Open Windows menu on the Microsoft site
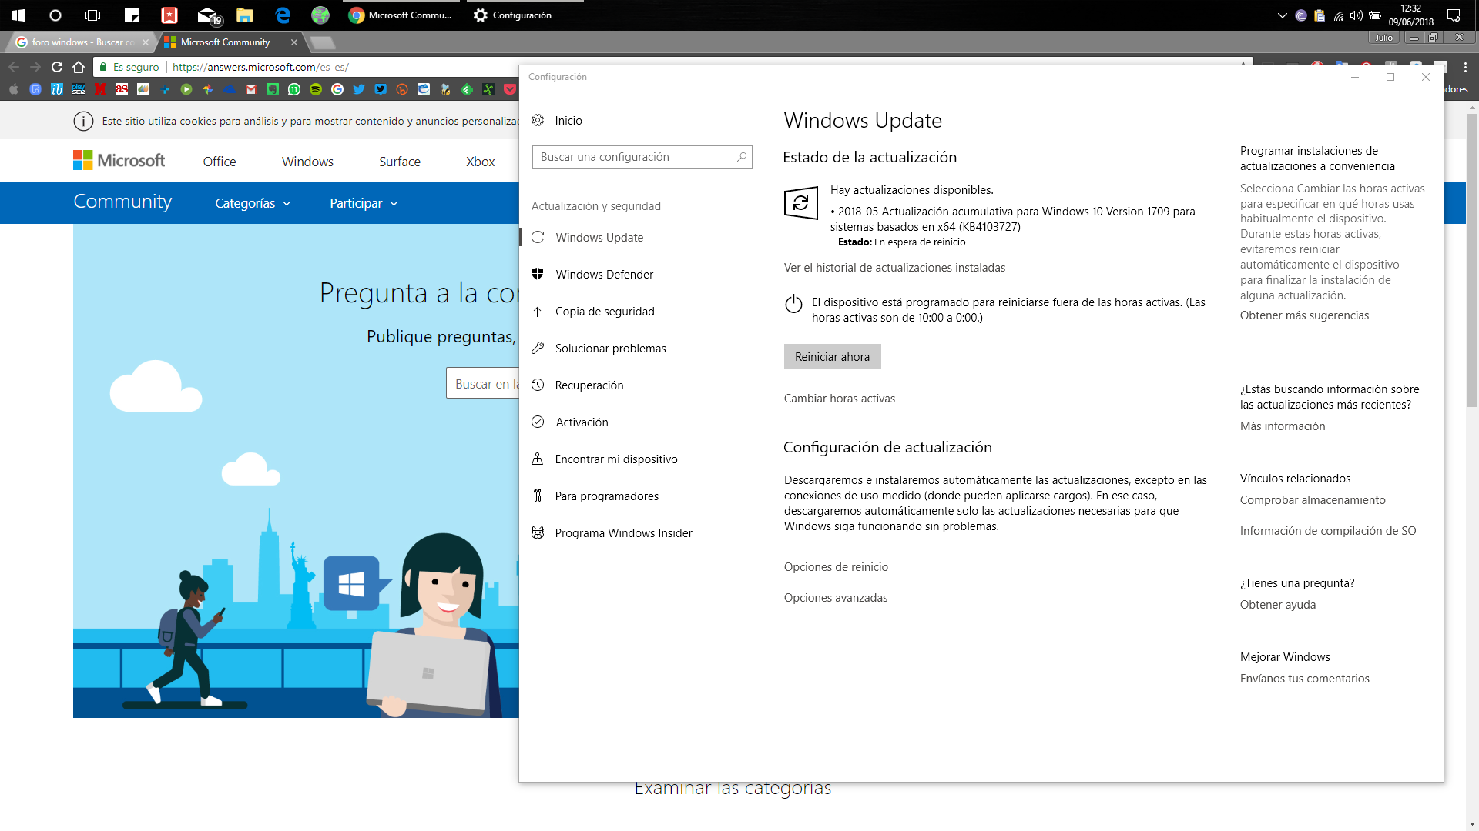 [307, 162]
